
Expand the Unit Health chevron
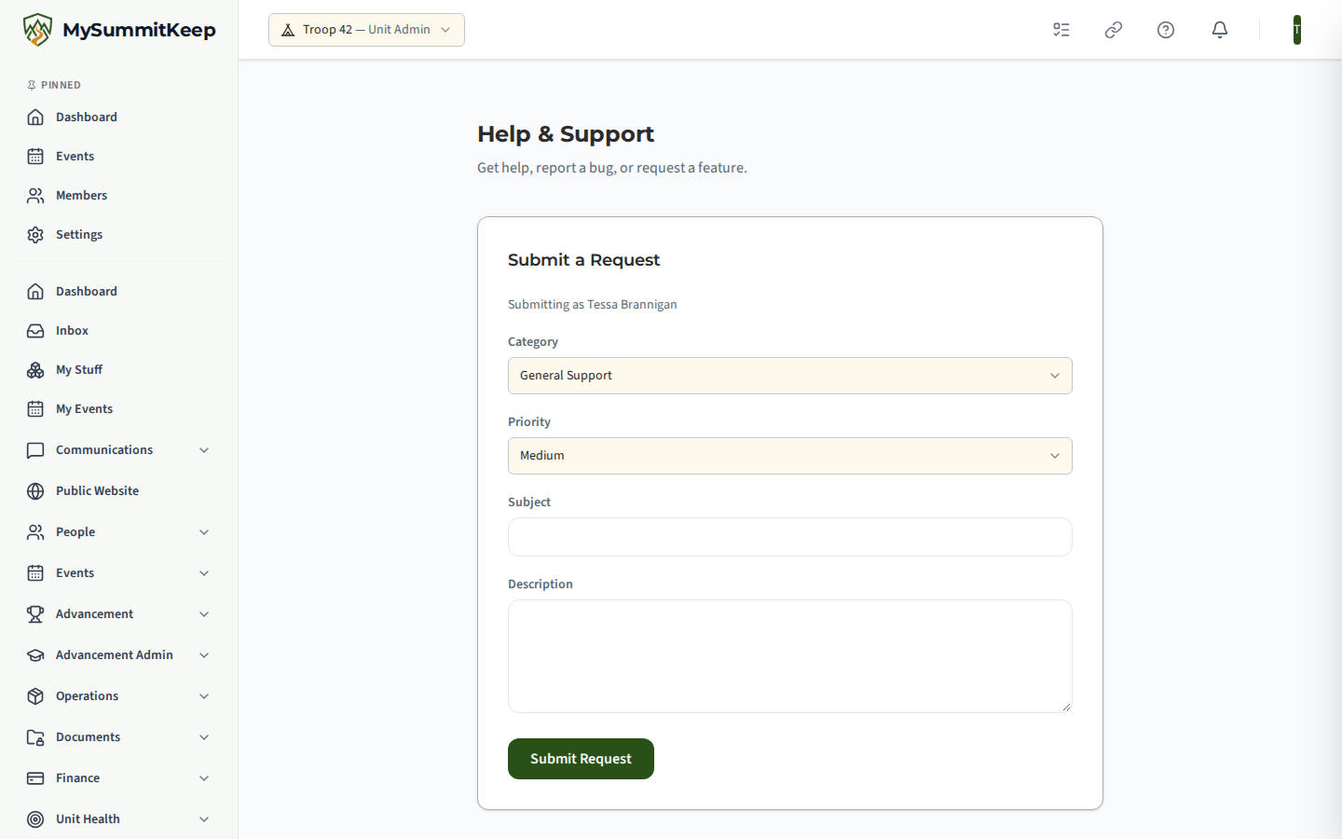[204, 819]
